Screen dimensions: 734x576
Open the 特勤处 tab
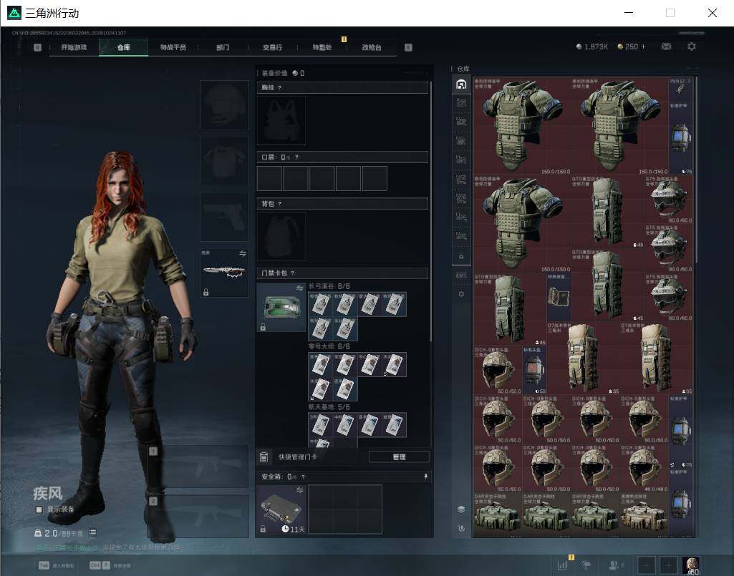tap(322, 47)
